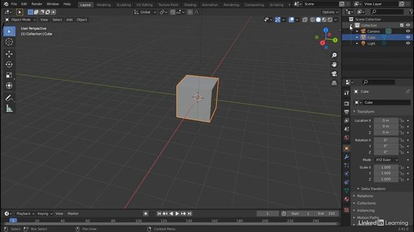Open rotation Mode XYZ Euler dropdown
Viewport: 414px width, 232px height.
(x=387, y=160)
